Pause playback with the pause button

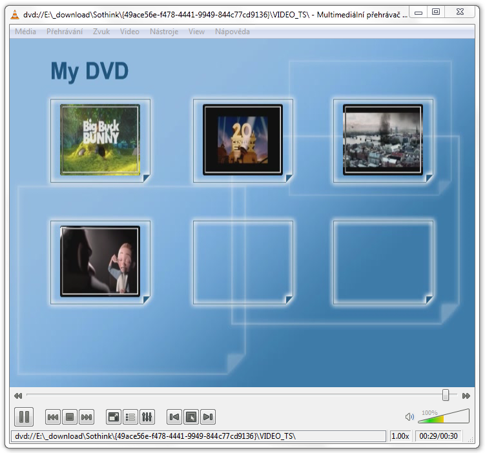point(24,417)
